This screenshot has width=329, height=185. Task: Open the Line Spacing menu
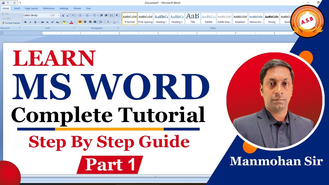(x=101, y=22)
